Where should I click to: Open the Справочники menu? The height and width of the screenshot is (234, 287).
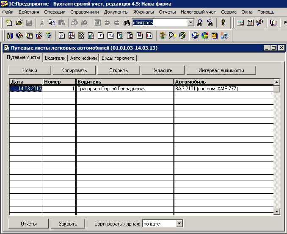click(x=85, y=12)
